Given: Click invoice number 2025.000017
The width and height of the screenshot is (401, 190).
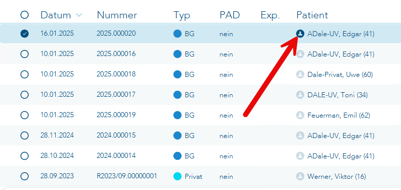Looking at the screenshot, I should [116, 95].
